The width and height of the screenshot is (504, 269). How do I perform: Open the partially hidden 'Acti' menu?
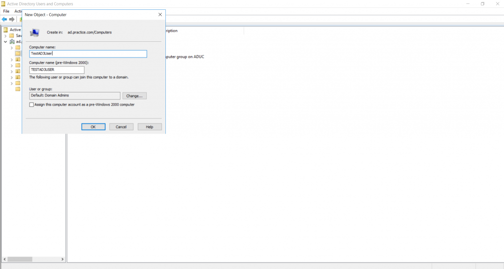coord(18,11)
